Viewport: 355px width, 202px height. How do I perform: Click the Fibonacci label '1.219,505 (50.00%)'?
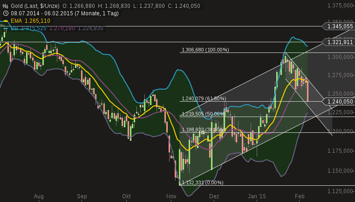(x=204, y=114)
